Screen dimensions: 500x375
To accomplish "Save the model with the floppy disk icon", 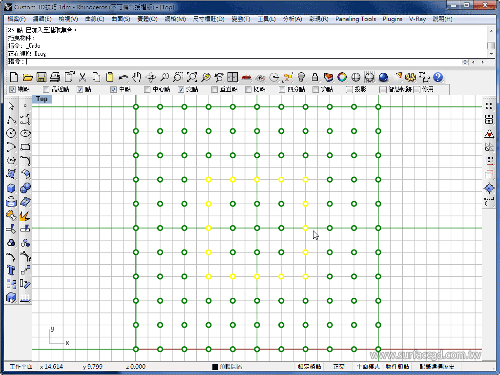I will click(x=42, y=77).
